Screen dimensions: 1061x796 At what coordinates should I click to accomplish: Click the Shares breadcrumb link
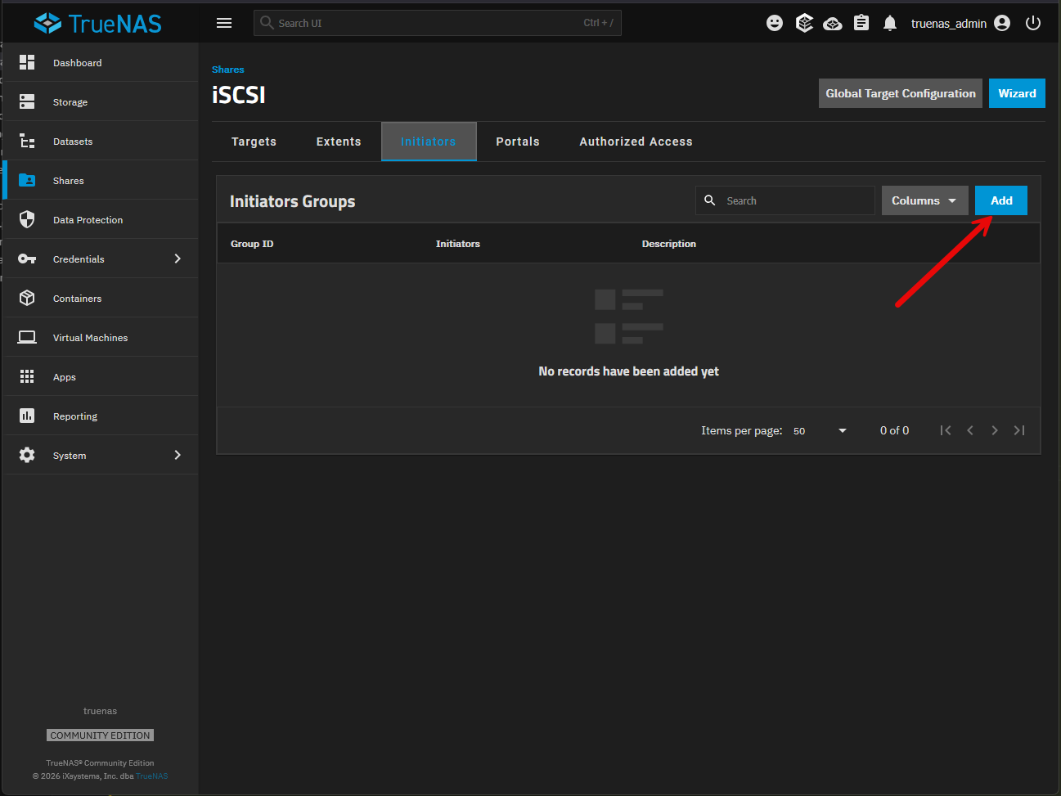tap(227, 70)
